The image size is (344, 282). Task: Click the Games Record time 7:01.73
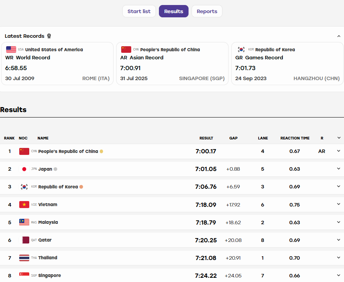(245, 68)
